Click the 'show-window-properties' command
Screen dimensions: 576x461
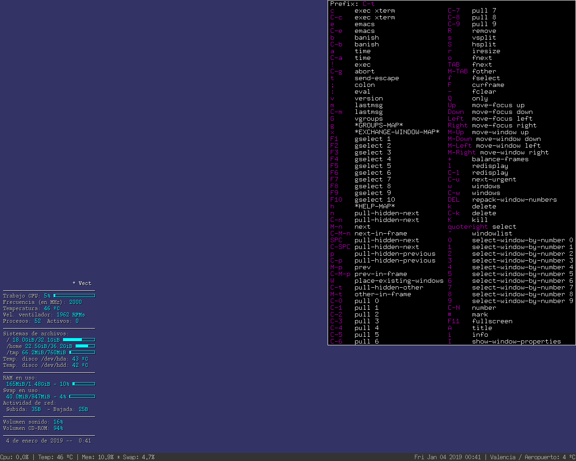point(517,341)
